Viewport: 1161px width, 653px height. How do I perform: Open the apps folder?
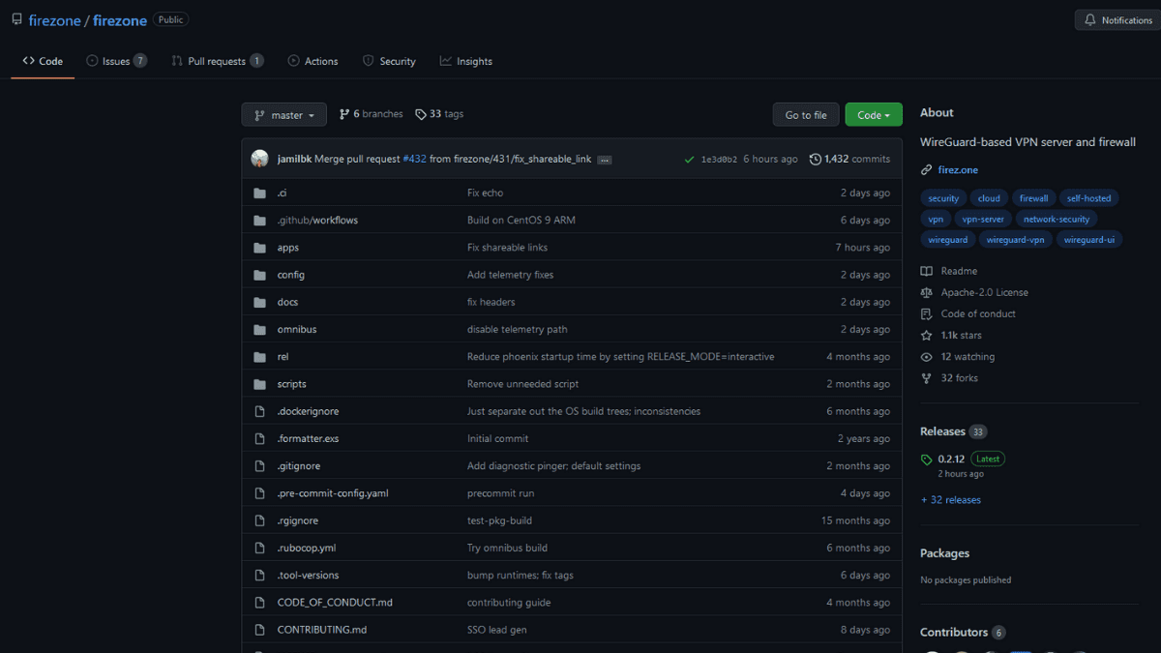coord(287,247)
